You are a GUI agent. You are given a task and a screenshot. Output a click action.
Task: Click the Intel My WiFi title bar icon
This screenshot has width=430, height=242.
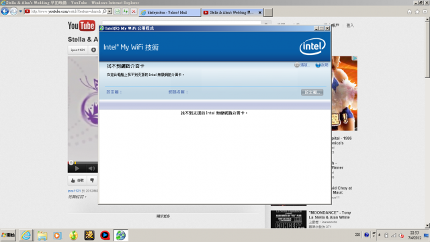[x=102, y=28]
